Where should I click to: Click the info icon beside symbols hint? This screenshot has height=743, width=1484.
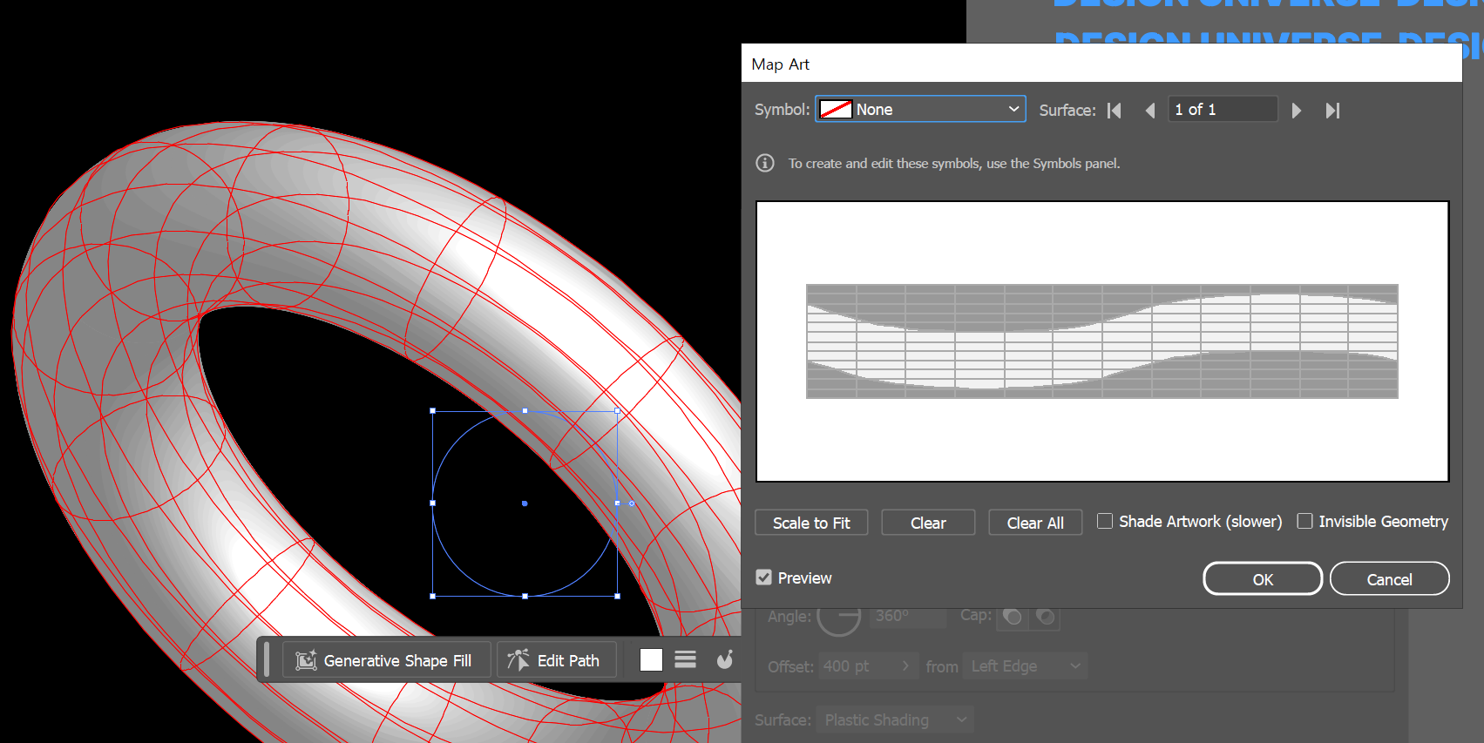(765, 163)
